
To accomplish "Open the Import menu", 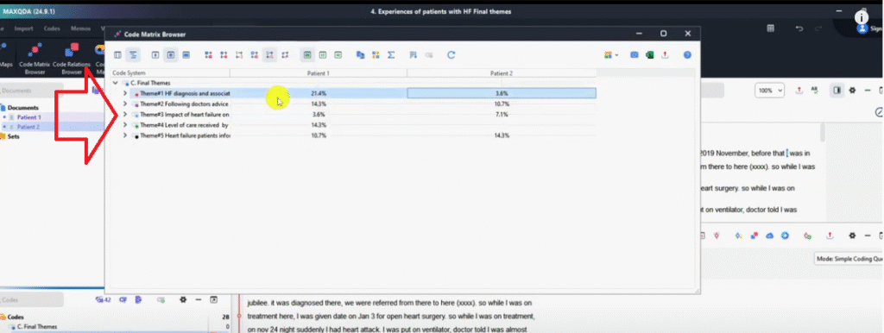I will 23,28.
